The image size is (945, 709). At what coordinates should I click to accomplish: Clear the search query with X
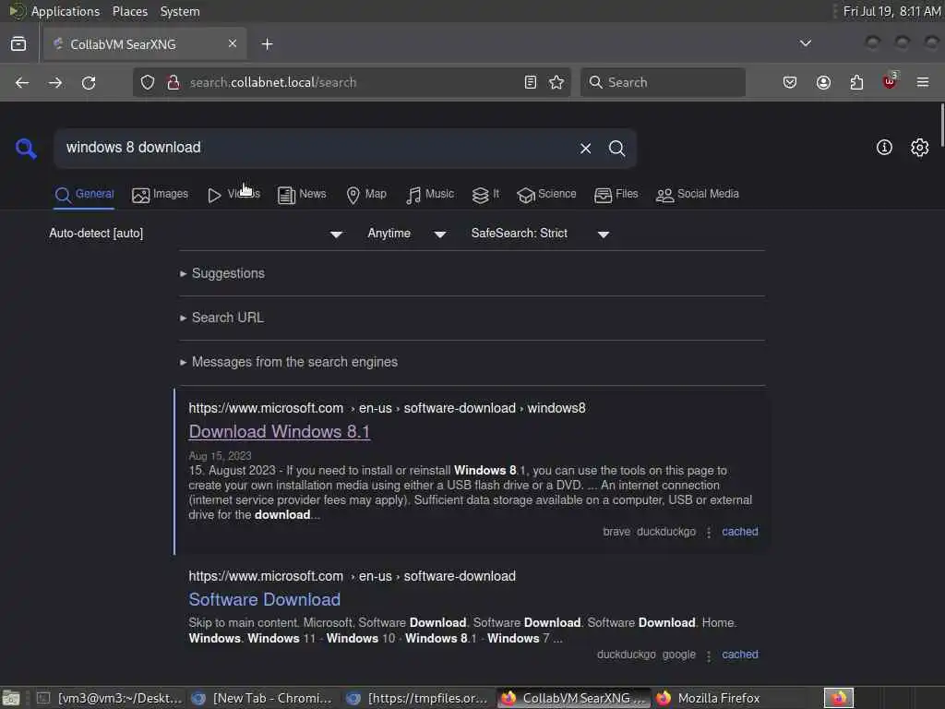point(585,149)
